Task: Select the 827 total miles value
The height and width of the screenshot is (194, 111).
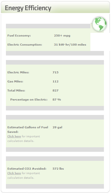Action: 55,90
